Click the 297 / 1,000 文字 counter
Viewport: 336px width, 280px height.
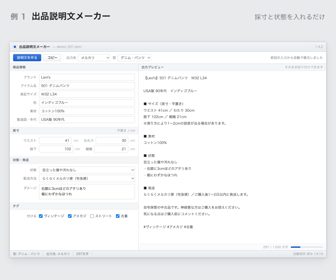(276, 247)
